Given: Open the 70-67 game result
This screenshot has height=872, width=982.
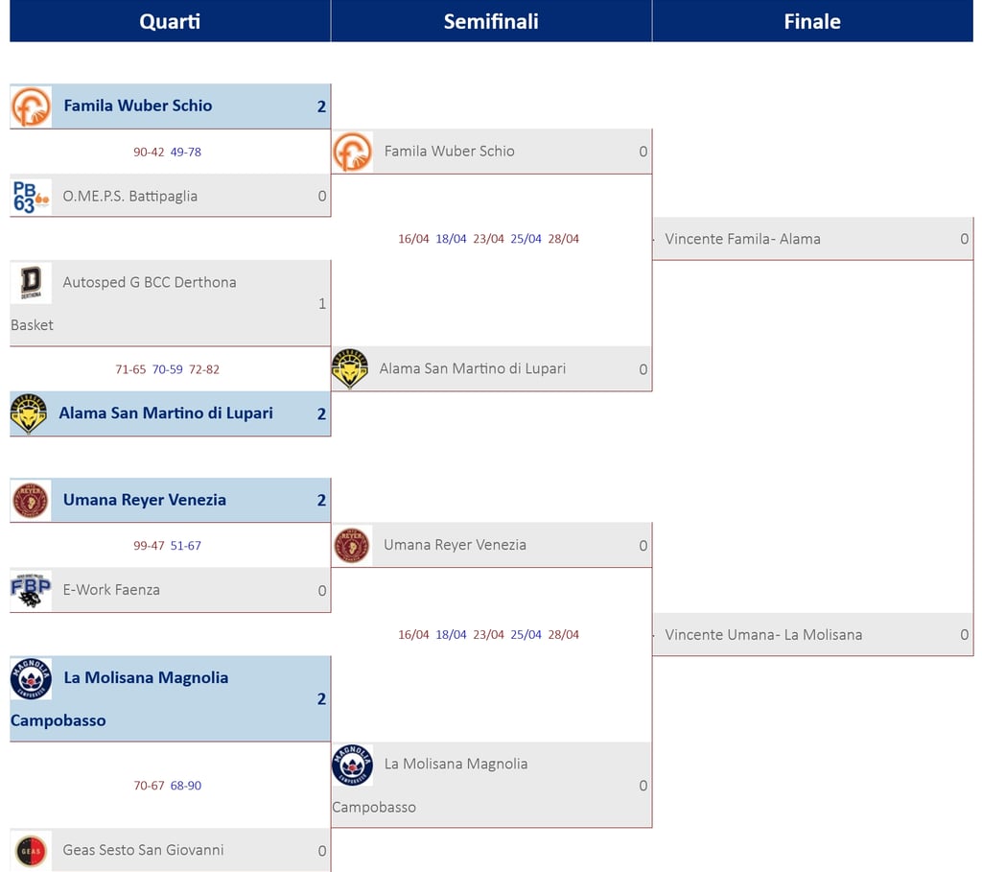Looking at the screenshot, I should pyautogui.click(x=149, y=786).
